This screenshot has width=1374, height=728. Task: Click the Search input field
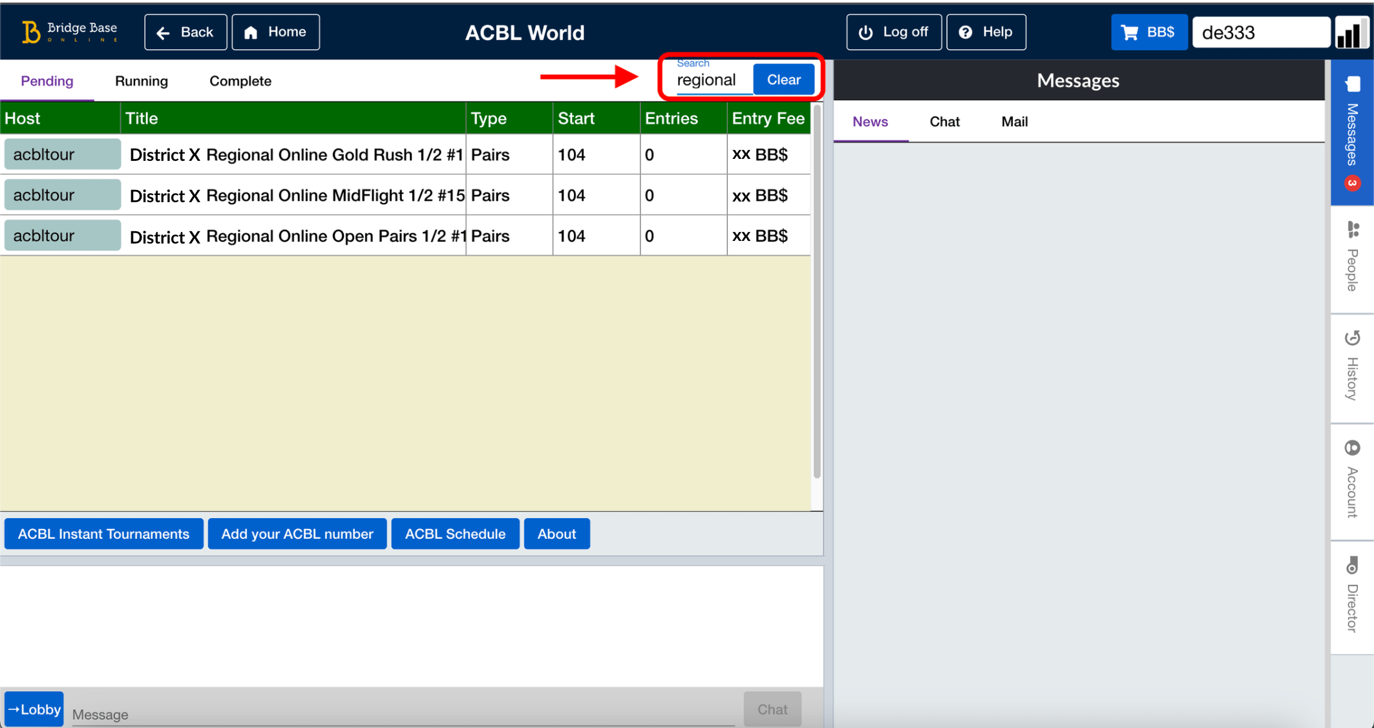point(711,80)
